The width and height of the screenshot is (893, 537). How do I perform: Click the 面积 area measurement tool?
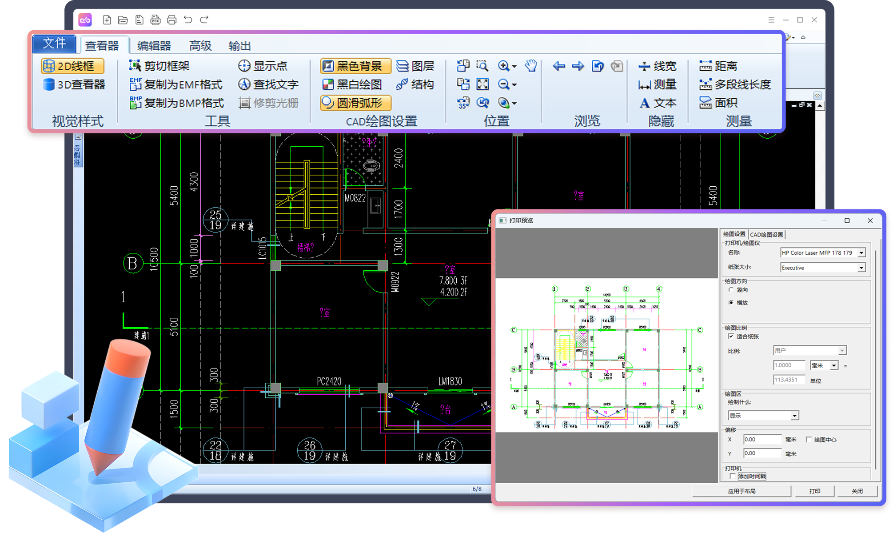click(x=718, y=103)
